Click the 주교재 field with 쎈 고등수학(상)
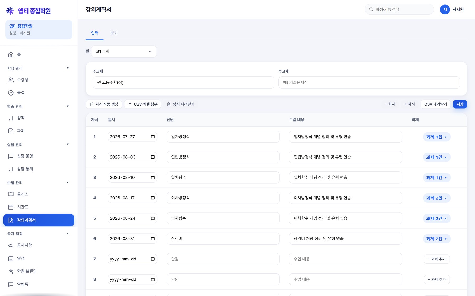The width and height of the screenshot is (475, 296). [x=183, y=83]
